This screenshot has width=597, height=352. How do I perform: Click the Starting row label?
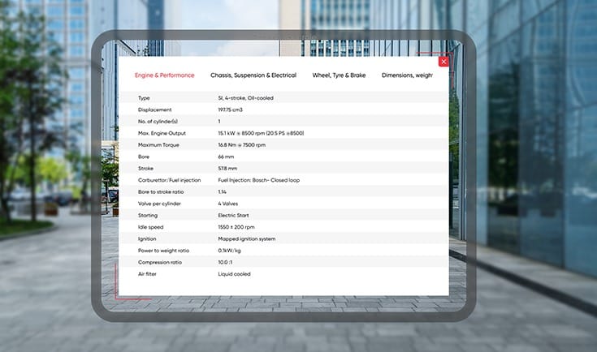coord(148,216)
